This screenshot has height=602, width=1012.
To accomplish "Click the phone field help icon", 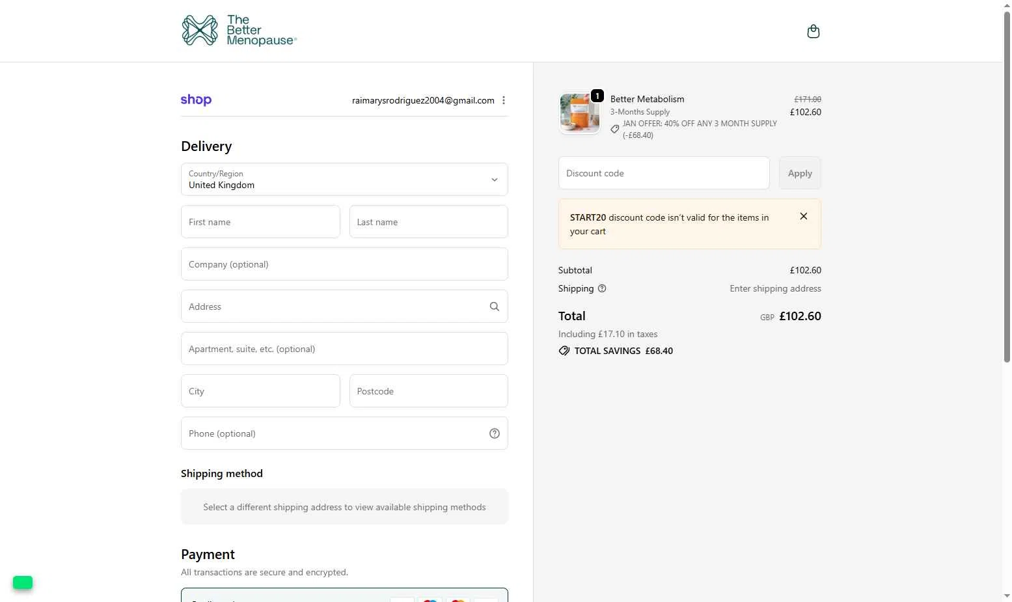I will point(495,433).
